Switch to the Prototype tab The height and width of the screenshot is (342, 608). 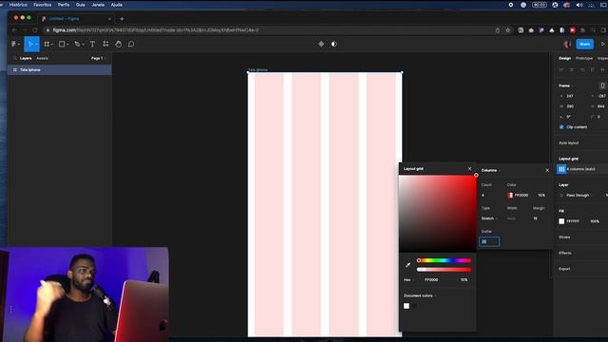[x=584, y=58]
